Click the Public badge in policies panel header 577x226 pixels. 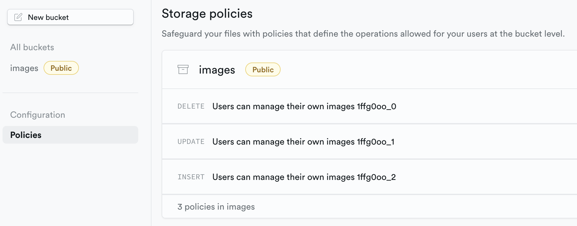[263, 70]
